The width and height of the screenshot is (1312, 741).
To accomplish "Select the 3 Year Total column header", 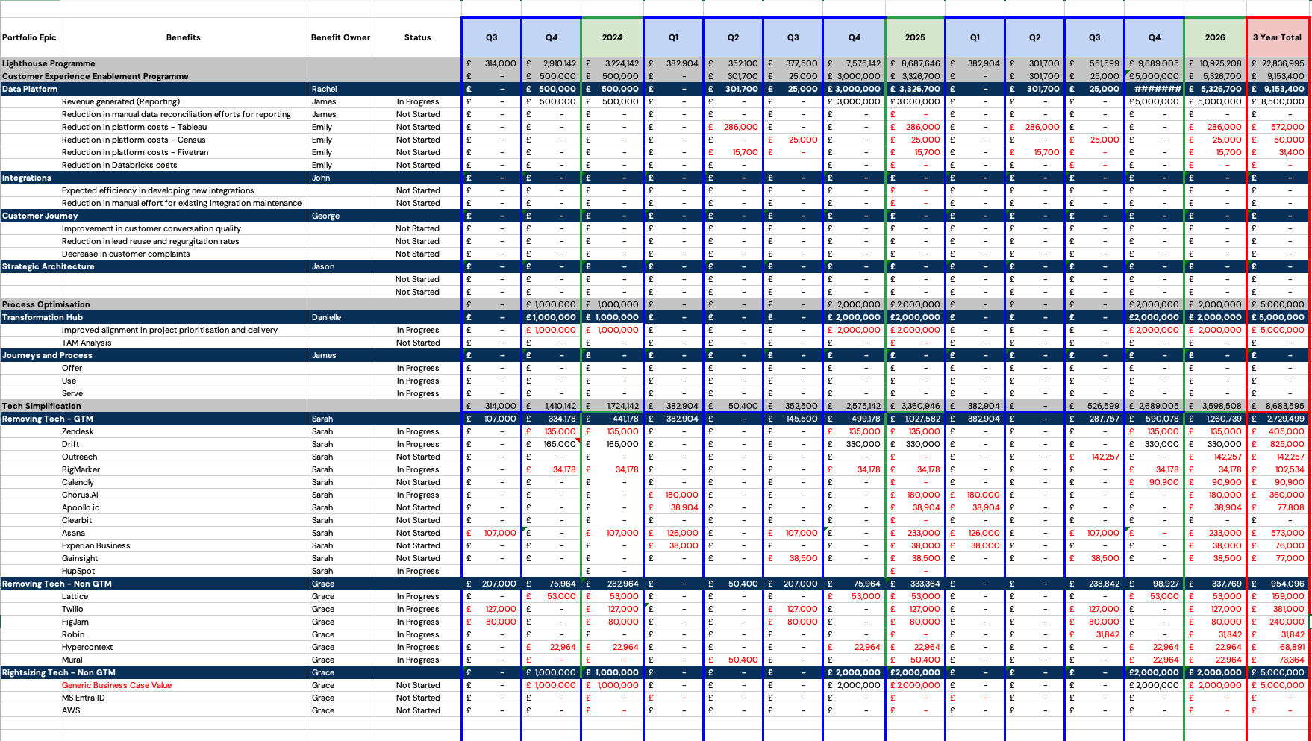I will tap(1278, 37).
